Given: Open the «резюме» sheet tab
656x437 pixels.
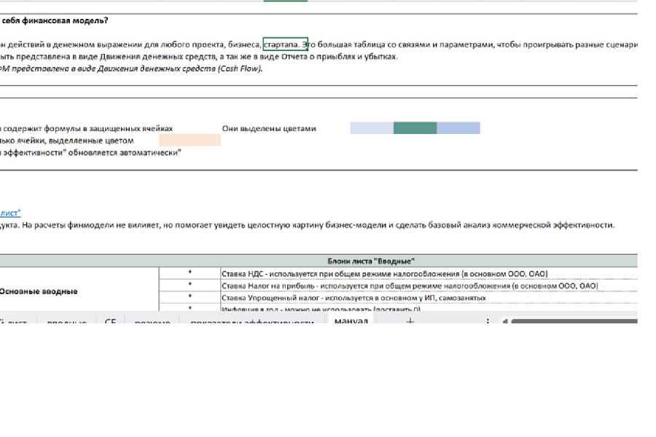Looking at the screenshot, I should (x=152, y=321).
